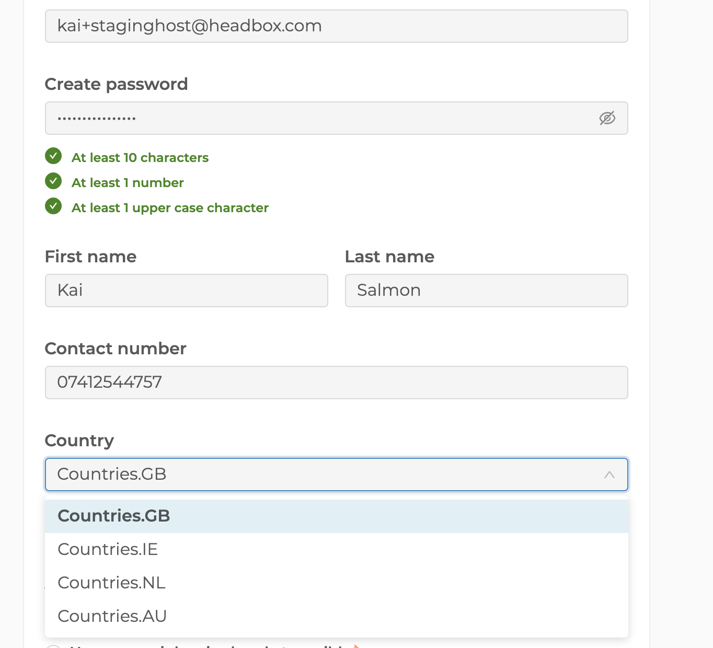Click the 'Country' field label
713x648 pixels.
pyautogui.click(x=79, y=441)
